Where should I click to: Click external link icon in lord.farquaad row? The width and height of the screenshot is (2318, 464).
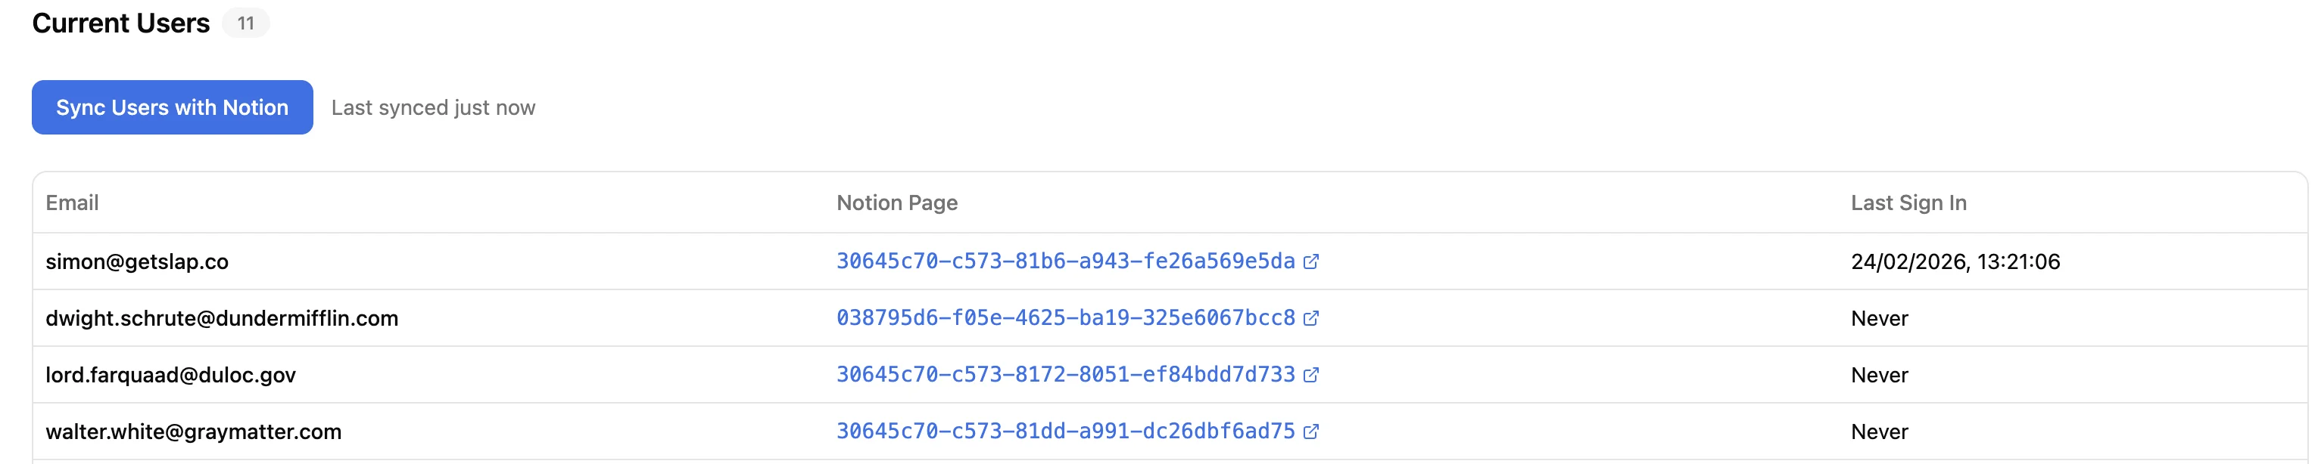(1311, 374)
